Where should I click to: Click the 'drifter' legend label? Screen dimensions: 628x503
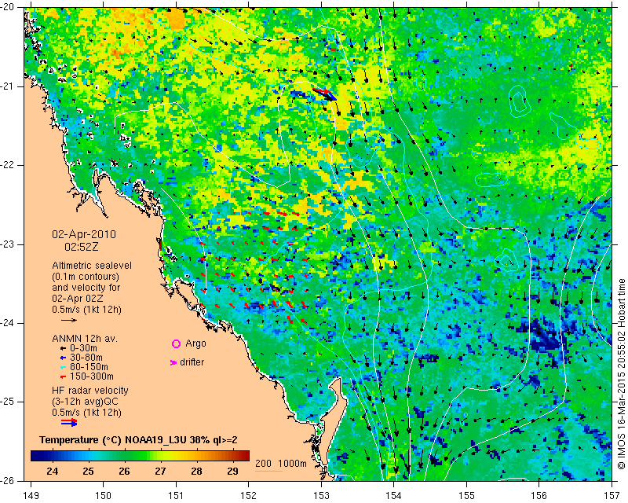point(192,362)
